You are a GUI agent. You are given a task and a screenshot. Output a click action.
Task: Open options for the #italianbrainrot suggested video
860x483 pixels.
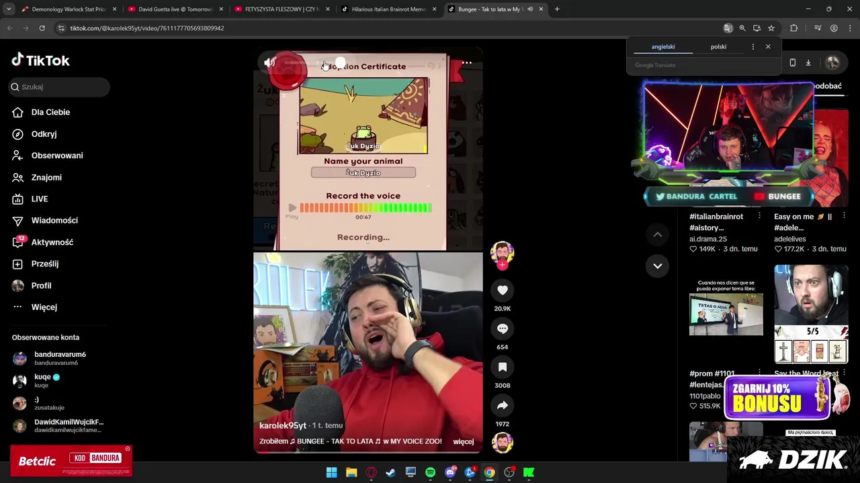click(759, 216)
